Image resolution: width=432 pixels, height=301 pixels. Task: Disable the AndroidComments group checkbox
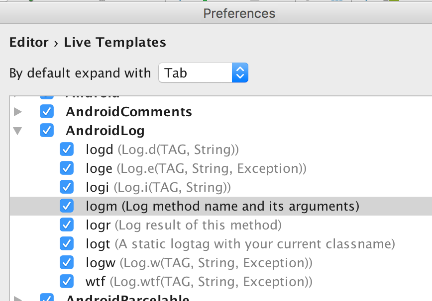click(47, 111)
